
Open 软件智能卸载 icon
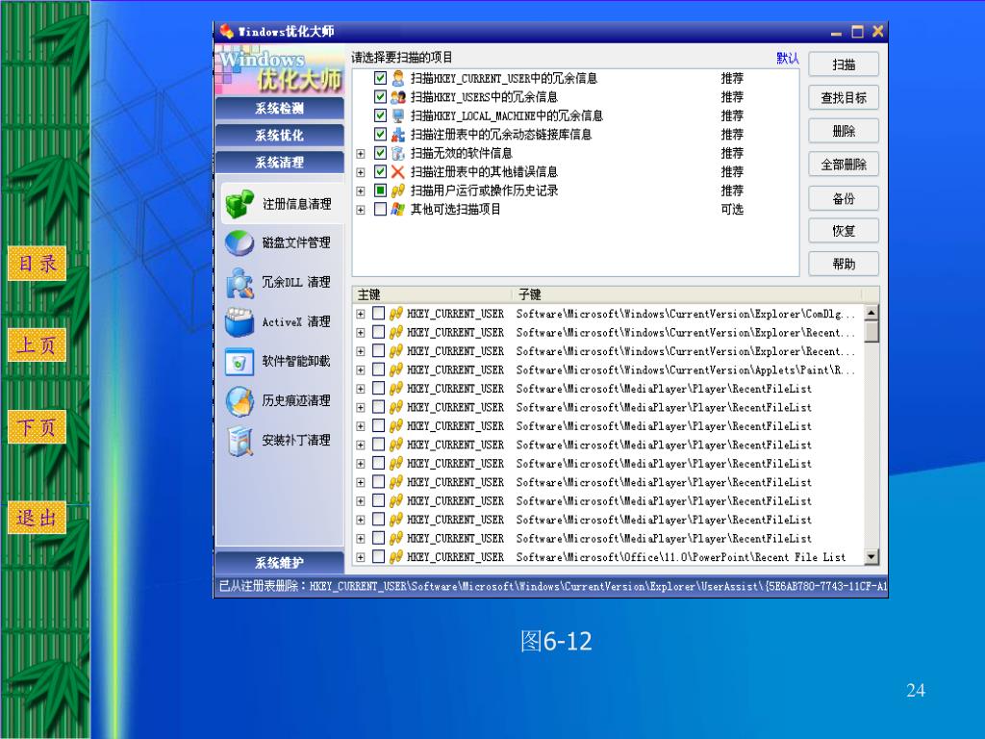point(240,362)
